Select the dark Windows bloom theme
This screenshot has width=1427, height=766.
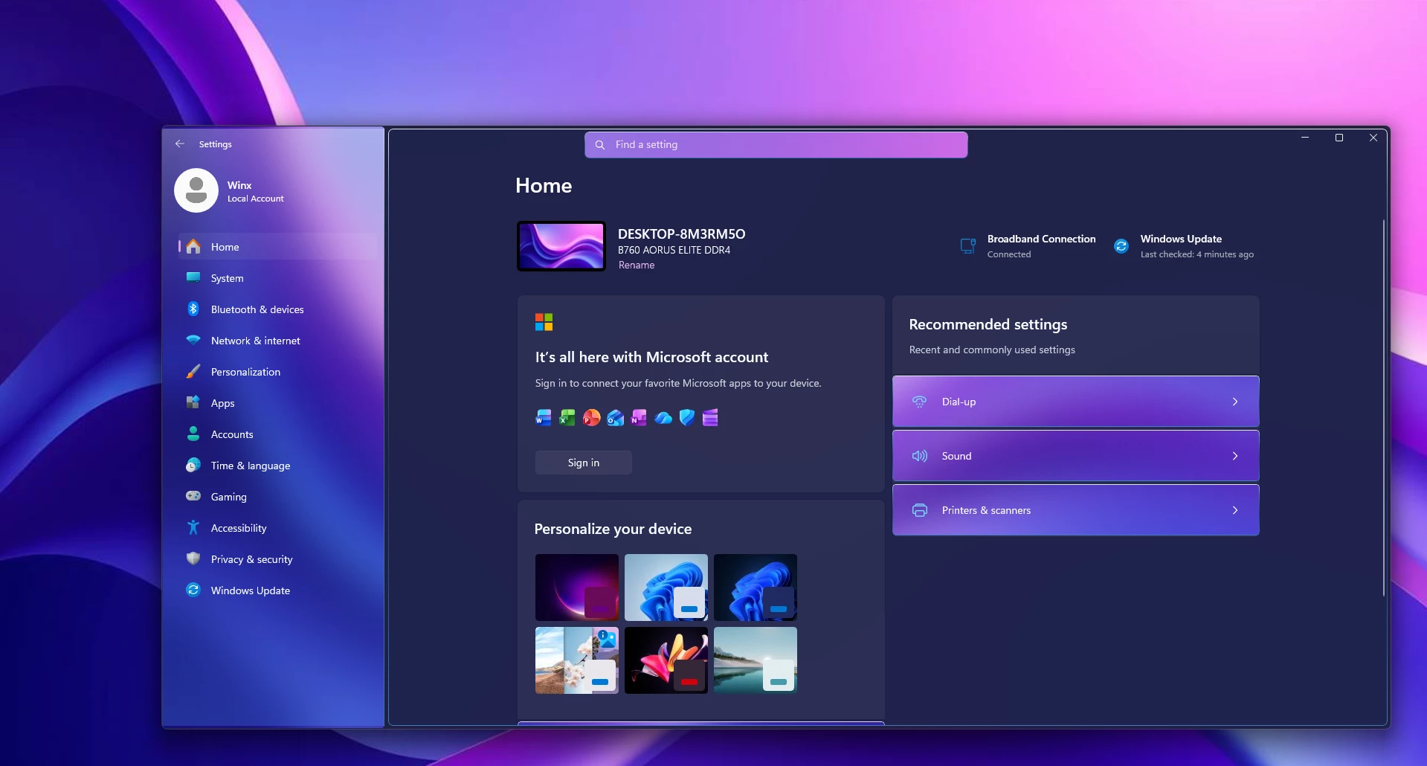click(x=756, y=588)
